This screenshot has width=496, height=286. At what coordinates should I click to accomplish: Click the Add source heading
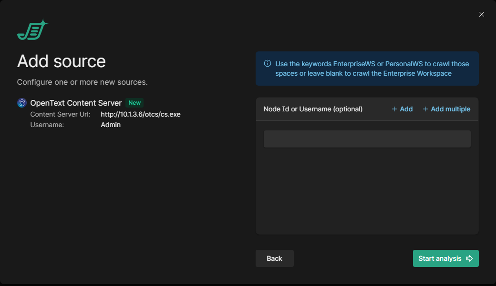pyautogui.click(x=62, y=61)
